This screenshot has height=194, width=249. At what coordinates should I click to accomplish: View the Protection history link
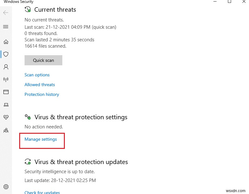pyautogui.click(x=42, y=94)
